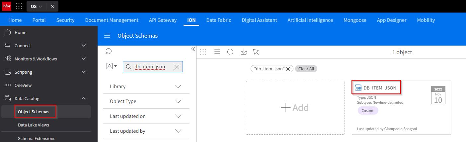Click the hamburger menu beside Object Schemas
The image size is (466, 142).
point(107,36)
